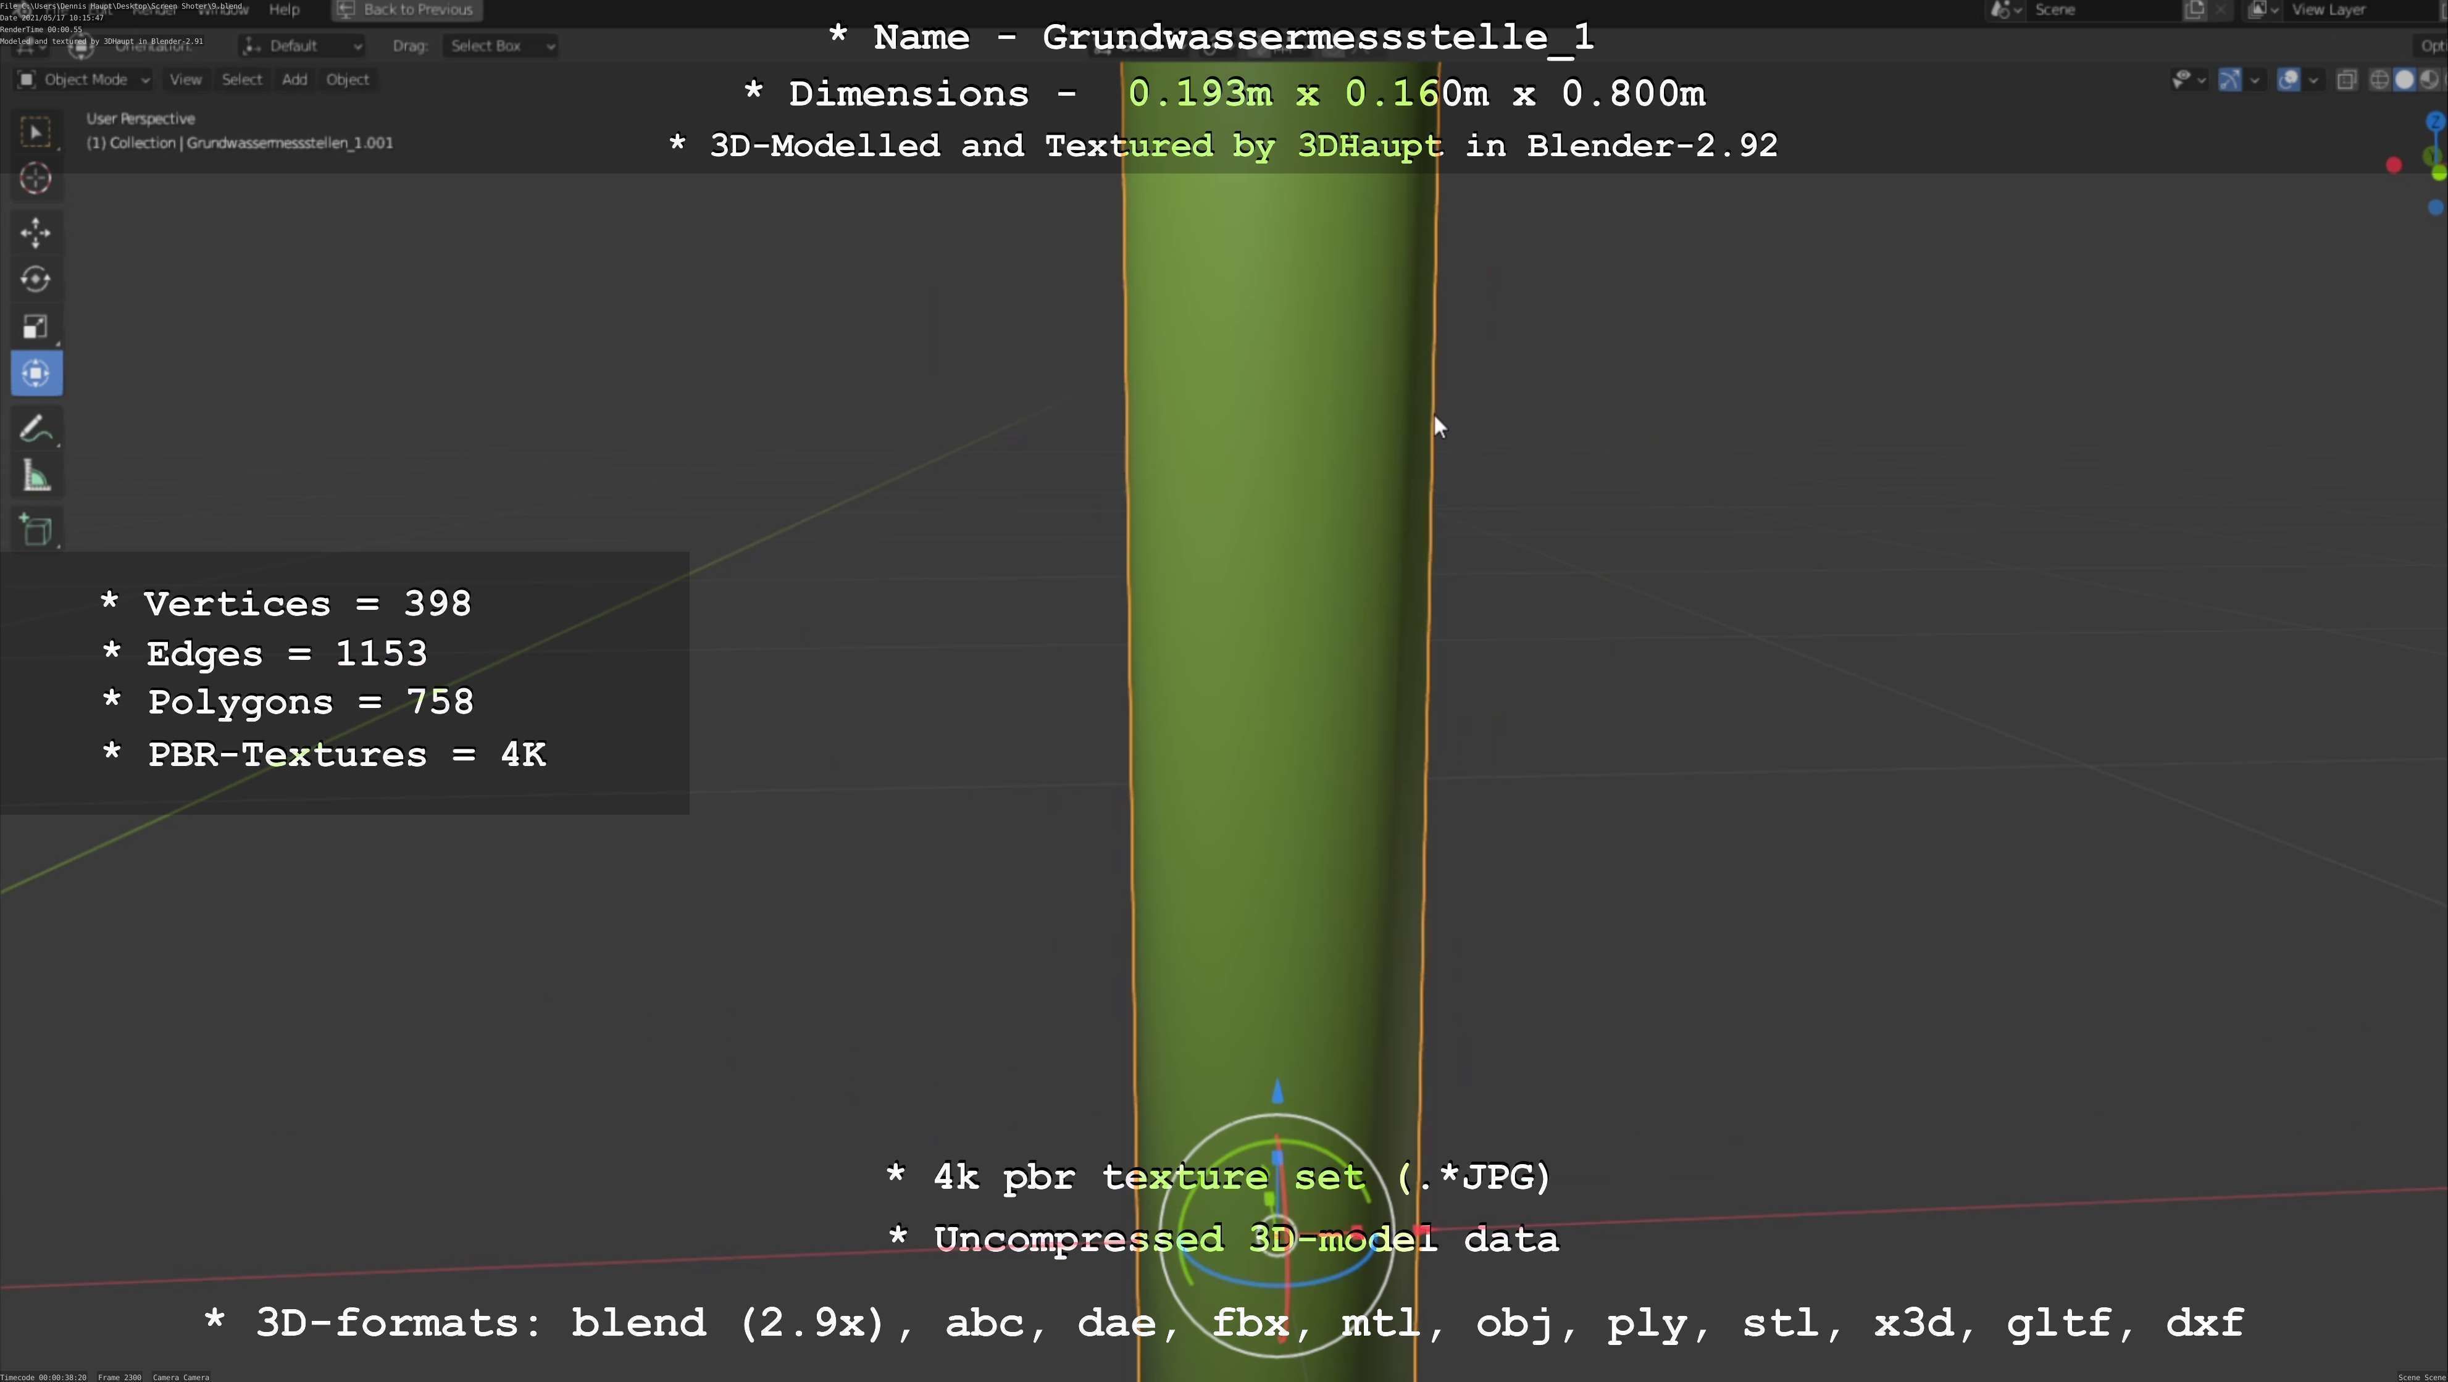
Task: Open the Drag Select Box dropdown
Action: (x=500, y=46)
